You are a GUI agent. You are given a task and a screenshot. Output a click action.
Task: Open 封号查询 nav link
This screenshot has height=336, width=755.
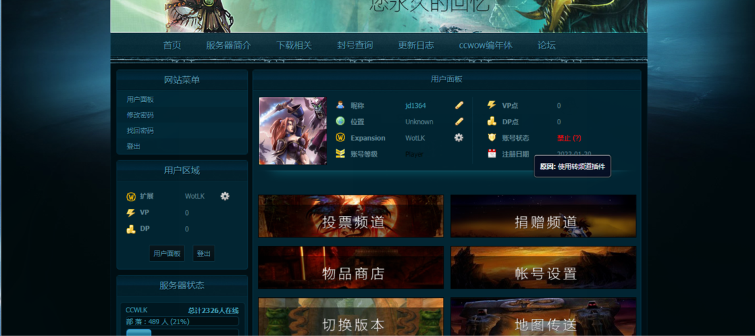click(x=355, y=45)
